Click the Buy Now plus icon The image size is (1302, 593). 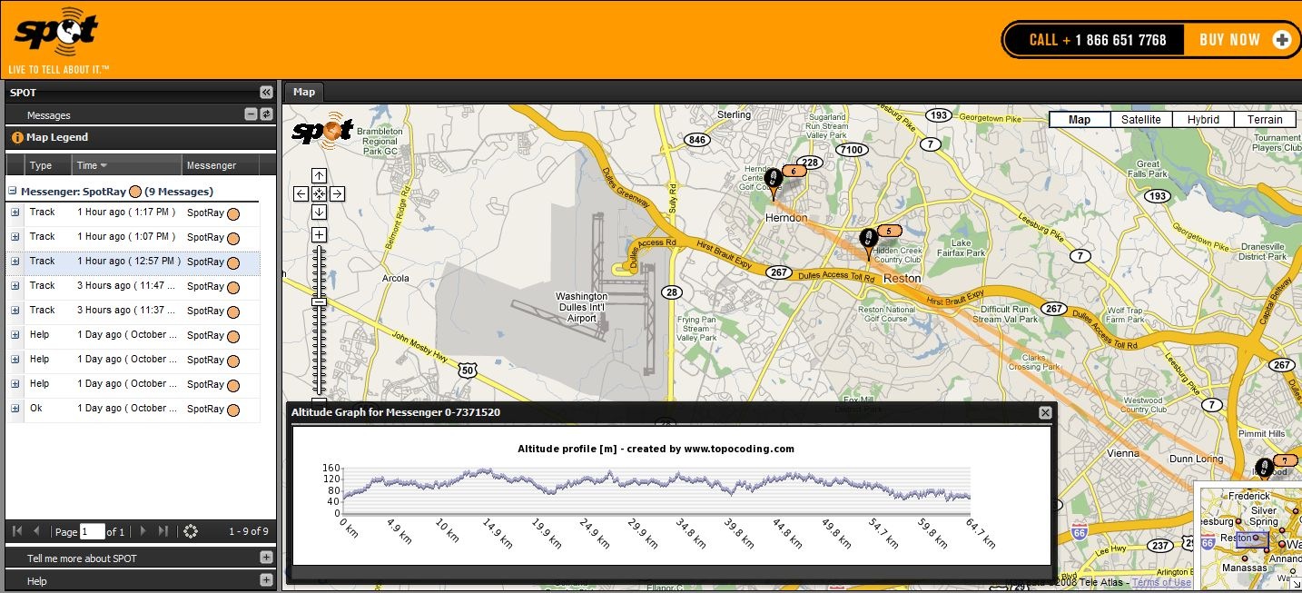coord(1282,39)
